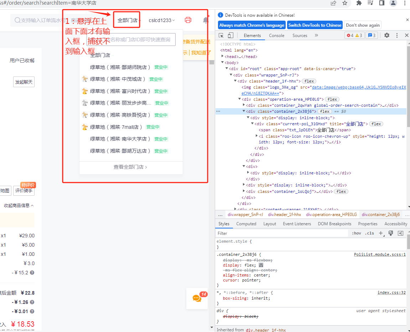Toggle the .cls element classes panel
The height and width of the screenshot is (332, 410).
(370, 233)
